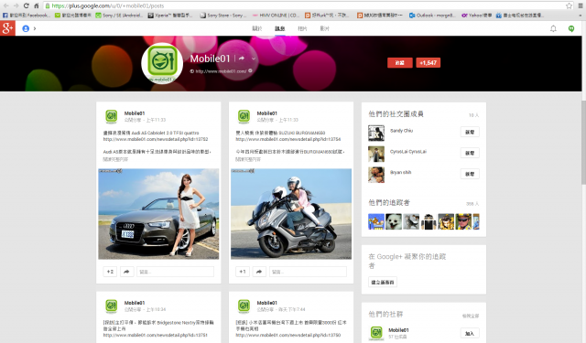
Task: Open the Facebook bookmark
Action: pos(27,16)
